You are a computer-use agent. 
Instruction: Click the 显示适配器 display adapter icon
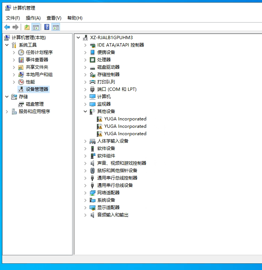pyautogui.click(x=93, y=208)
